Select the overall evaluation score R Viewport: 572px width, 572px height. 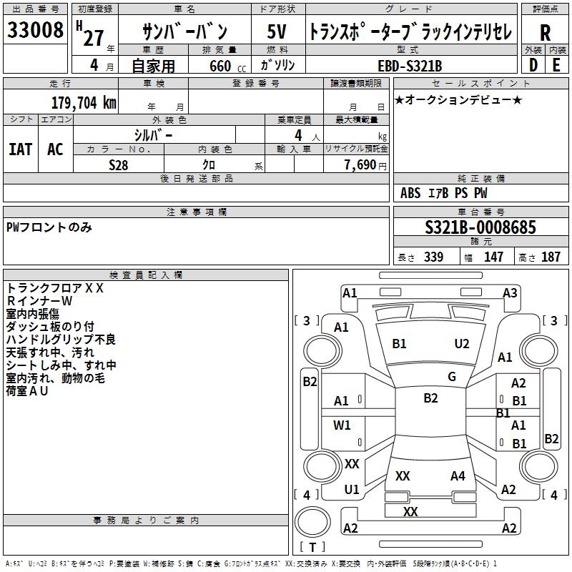tap(545, 32)
